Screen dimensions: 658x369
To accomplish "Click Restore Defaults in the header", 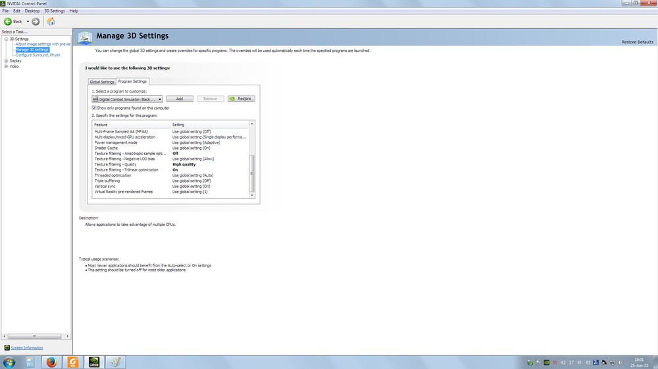I will 638,42.
